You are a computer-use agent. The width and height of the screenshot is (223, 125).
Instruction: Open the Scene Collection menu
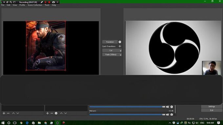click(35, 5)
